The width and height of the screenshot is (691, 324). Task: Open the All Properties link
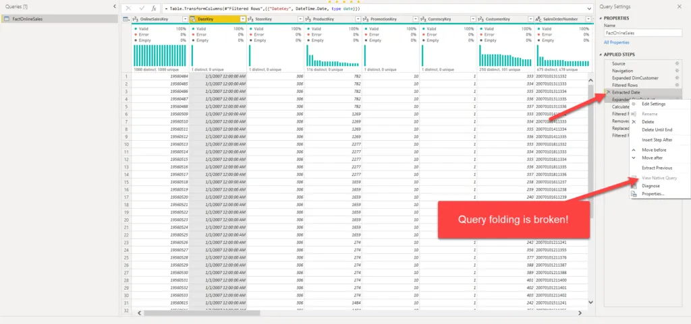[617, 42]
